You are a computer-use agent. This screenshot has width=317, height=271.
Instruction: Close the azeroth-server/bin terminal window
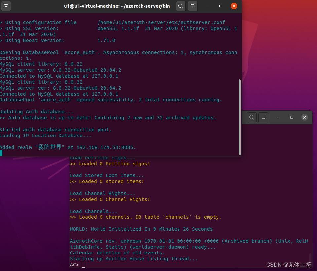[234, 6]
